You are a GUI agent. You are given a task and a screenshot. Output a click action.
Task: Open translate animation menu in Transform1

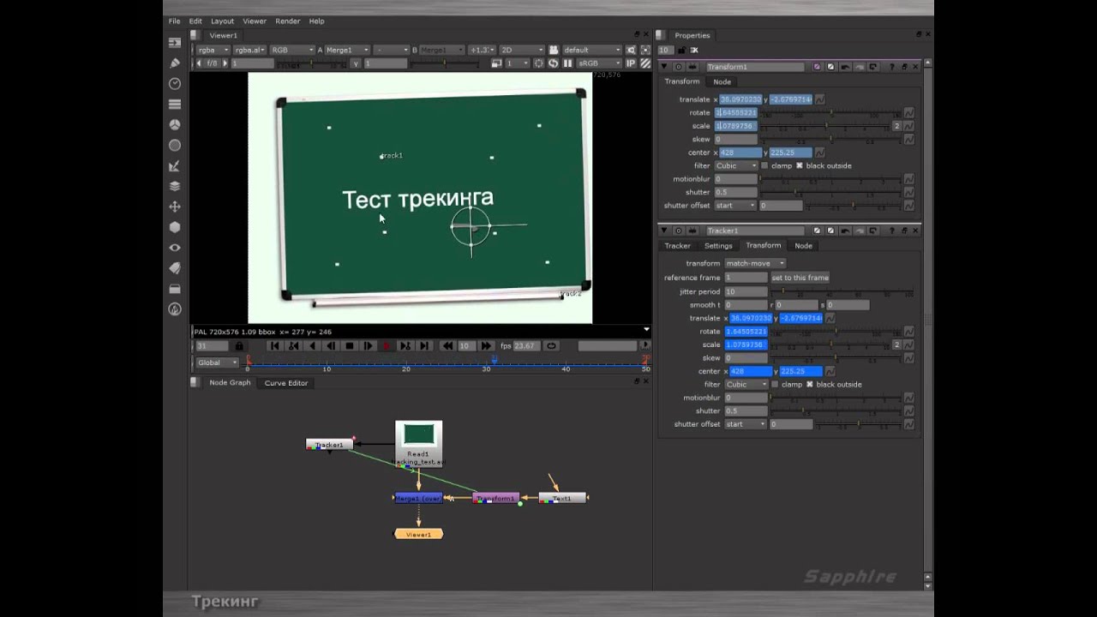[x=820, y=99]
